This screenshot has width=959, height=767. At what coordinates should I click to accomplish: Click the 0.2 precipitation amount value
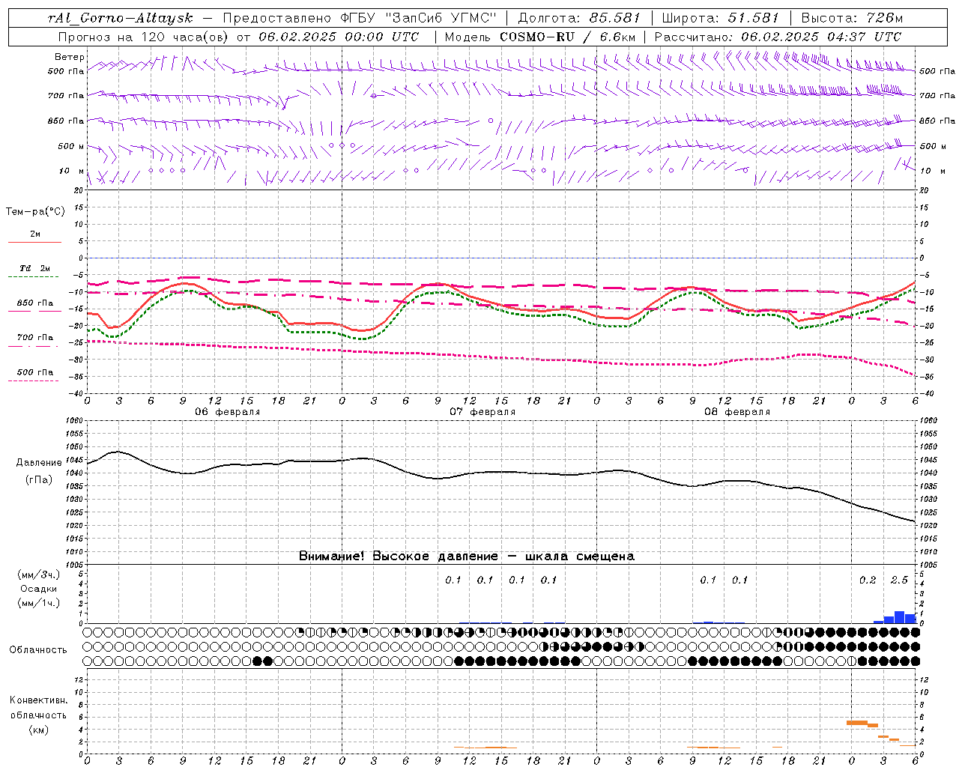point(868,580)
